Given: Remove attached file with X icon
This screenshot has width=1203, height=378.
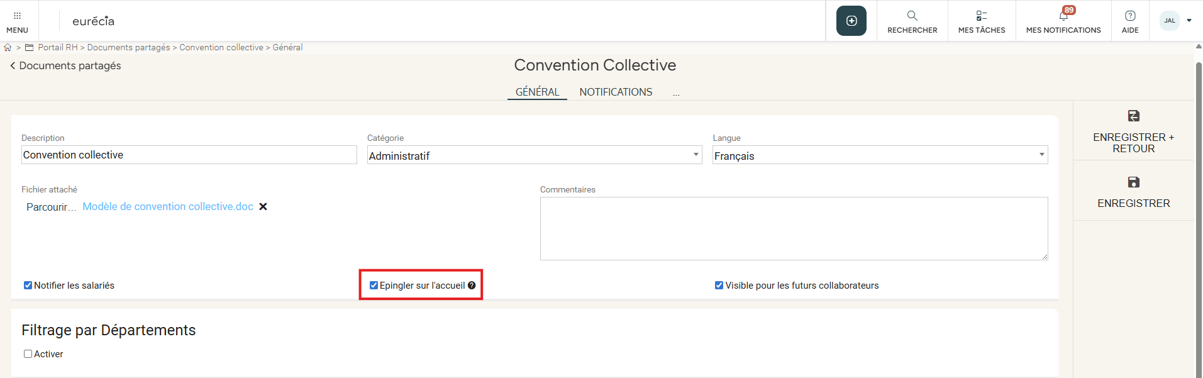Looking at the screenshot, I should coord(263,207).
